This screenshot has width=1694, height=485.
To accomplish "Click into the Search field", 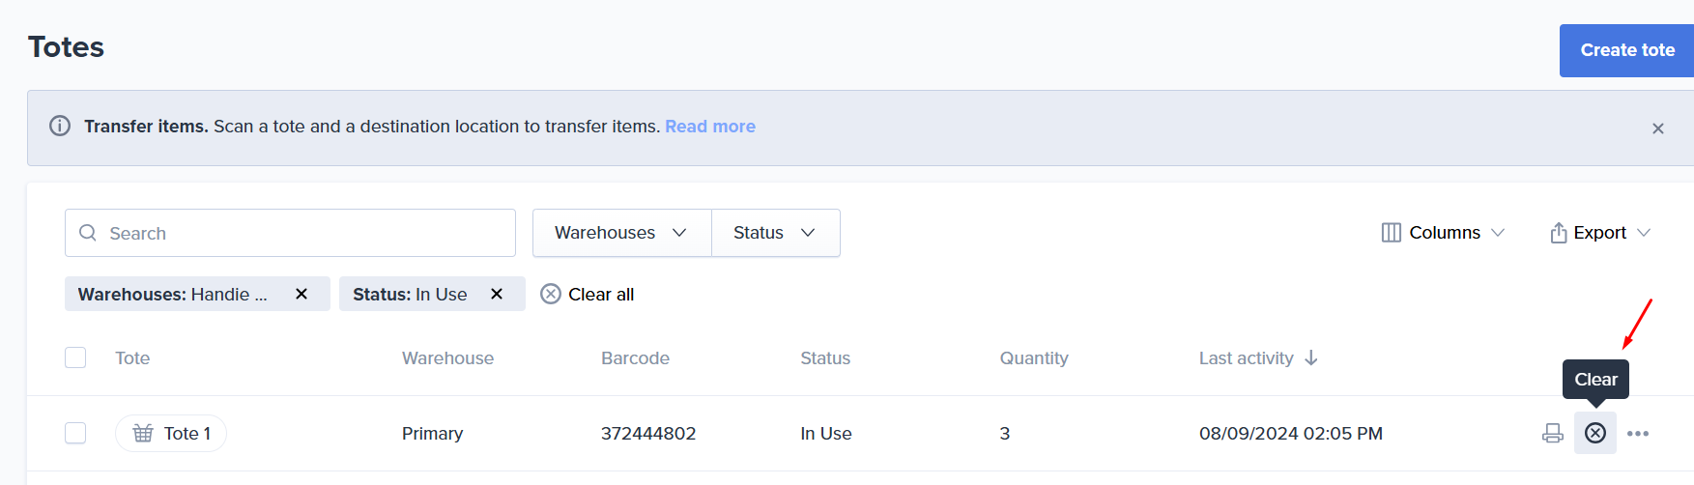I will tap(290, 233).
